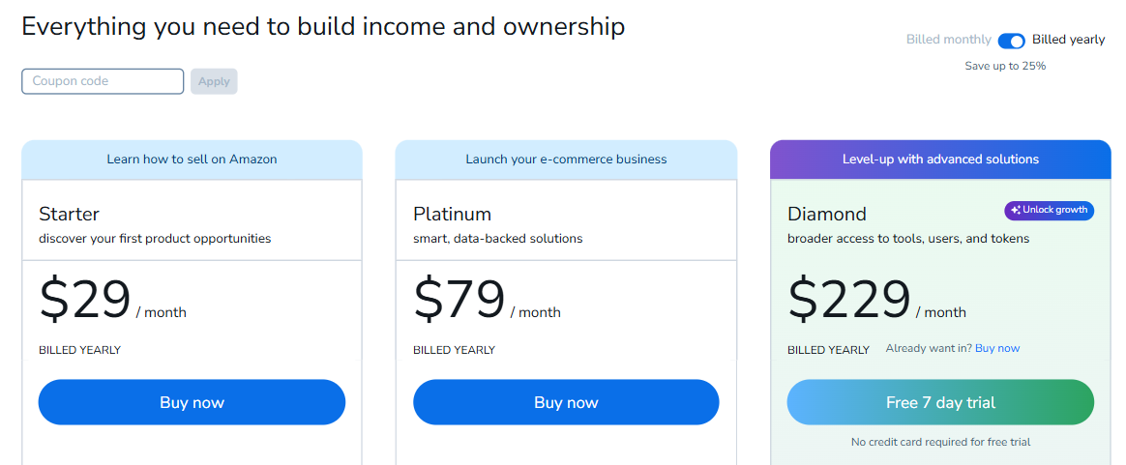Viewport: 1126px width, 465px height.
Task: Click the 'Level-up with advanced solutions' banner
Action: coord(940,160)
